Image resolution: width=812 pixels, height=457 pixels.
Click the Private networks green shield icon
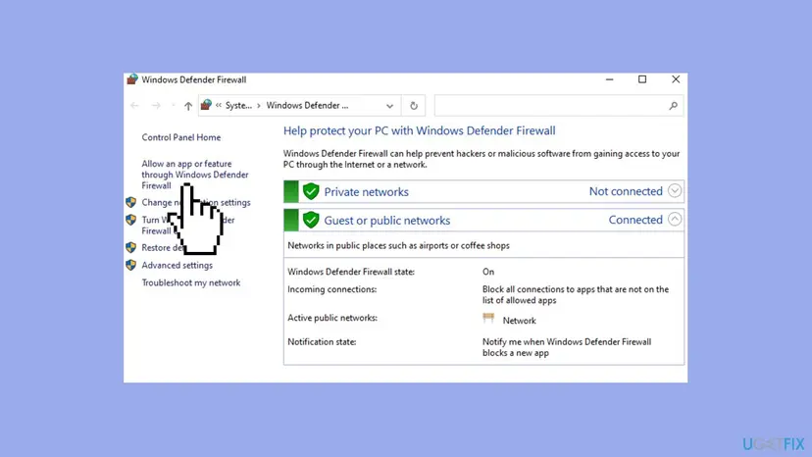pos(311,191)
